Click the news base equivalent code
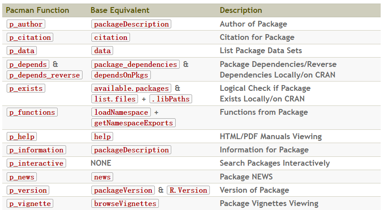Screen dimensions: 382x210 (102, 177)
